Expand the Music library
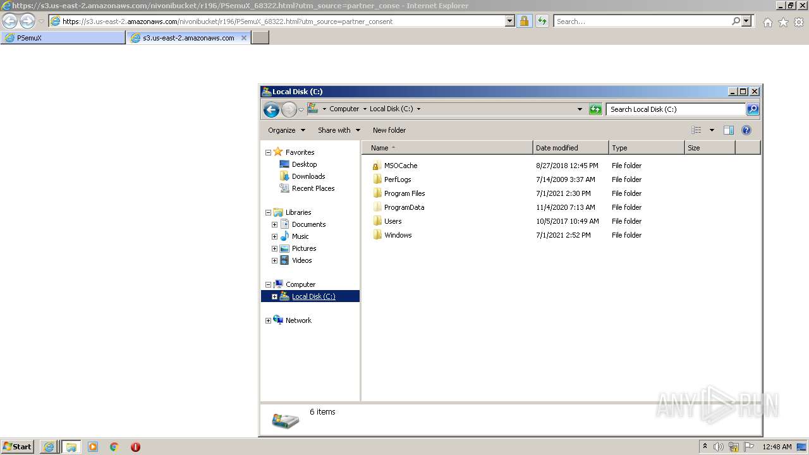This screenshot has width=809, height=455. coord(274,236)
